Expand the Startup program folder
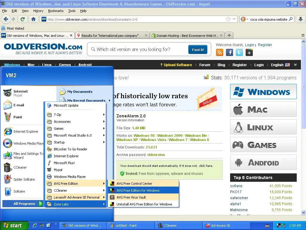Viewport: 306px width, 230px height. (76, 142)
